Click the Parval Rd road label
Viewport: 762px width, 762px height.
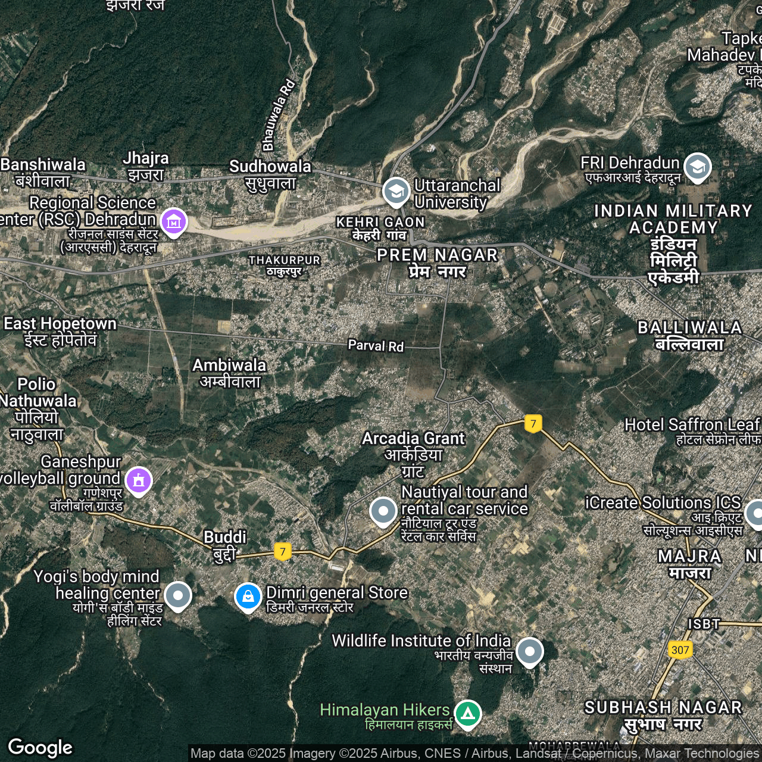pyautogui.click(x=376, y=345)
